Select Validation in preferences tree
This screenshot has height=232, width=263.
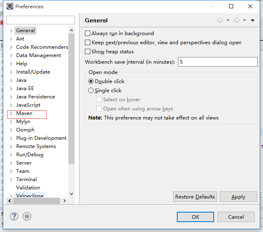tap(28, 187)
